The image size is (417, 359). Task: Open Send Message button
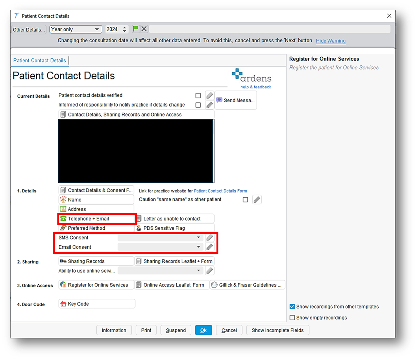click(x=236, y=100)
